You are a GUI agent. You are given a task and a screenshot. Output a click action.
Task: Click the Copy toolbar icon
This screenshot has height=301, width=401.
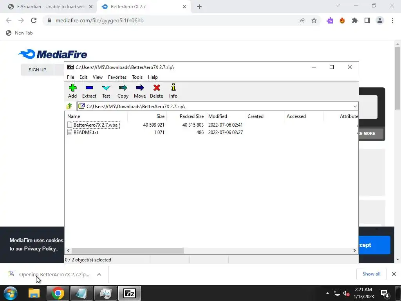coord(123,91)
